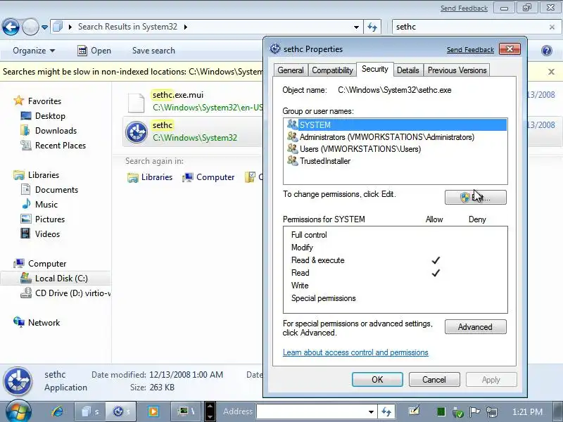This screenshot has height=422, width=563.
Task: Open the network tray icon
Action: pos(492,411)
